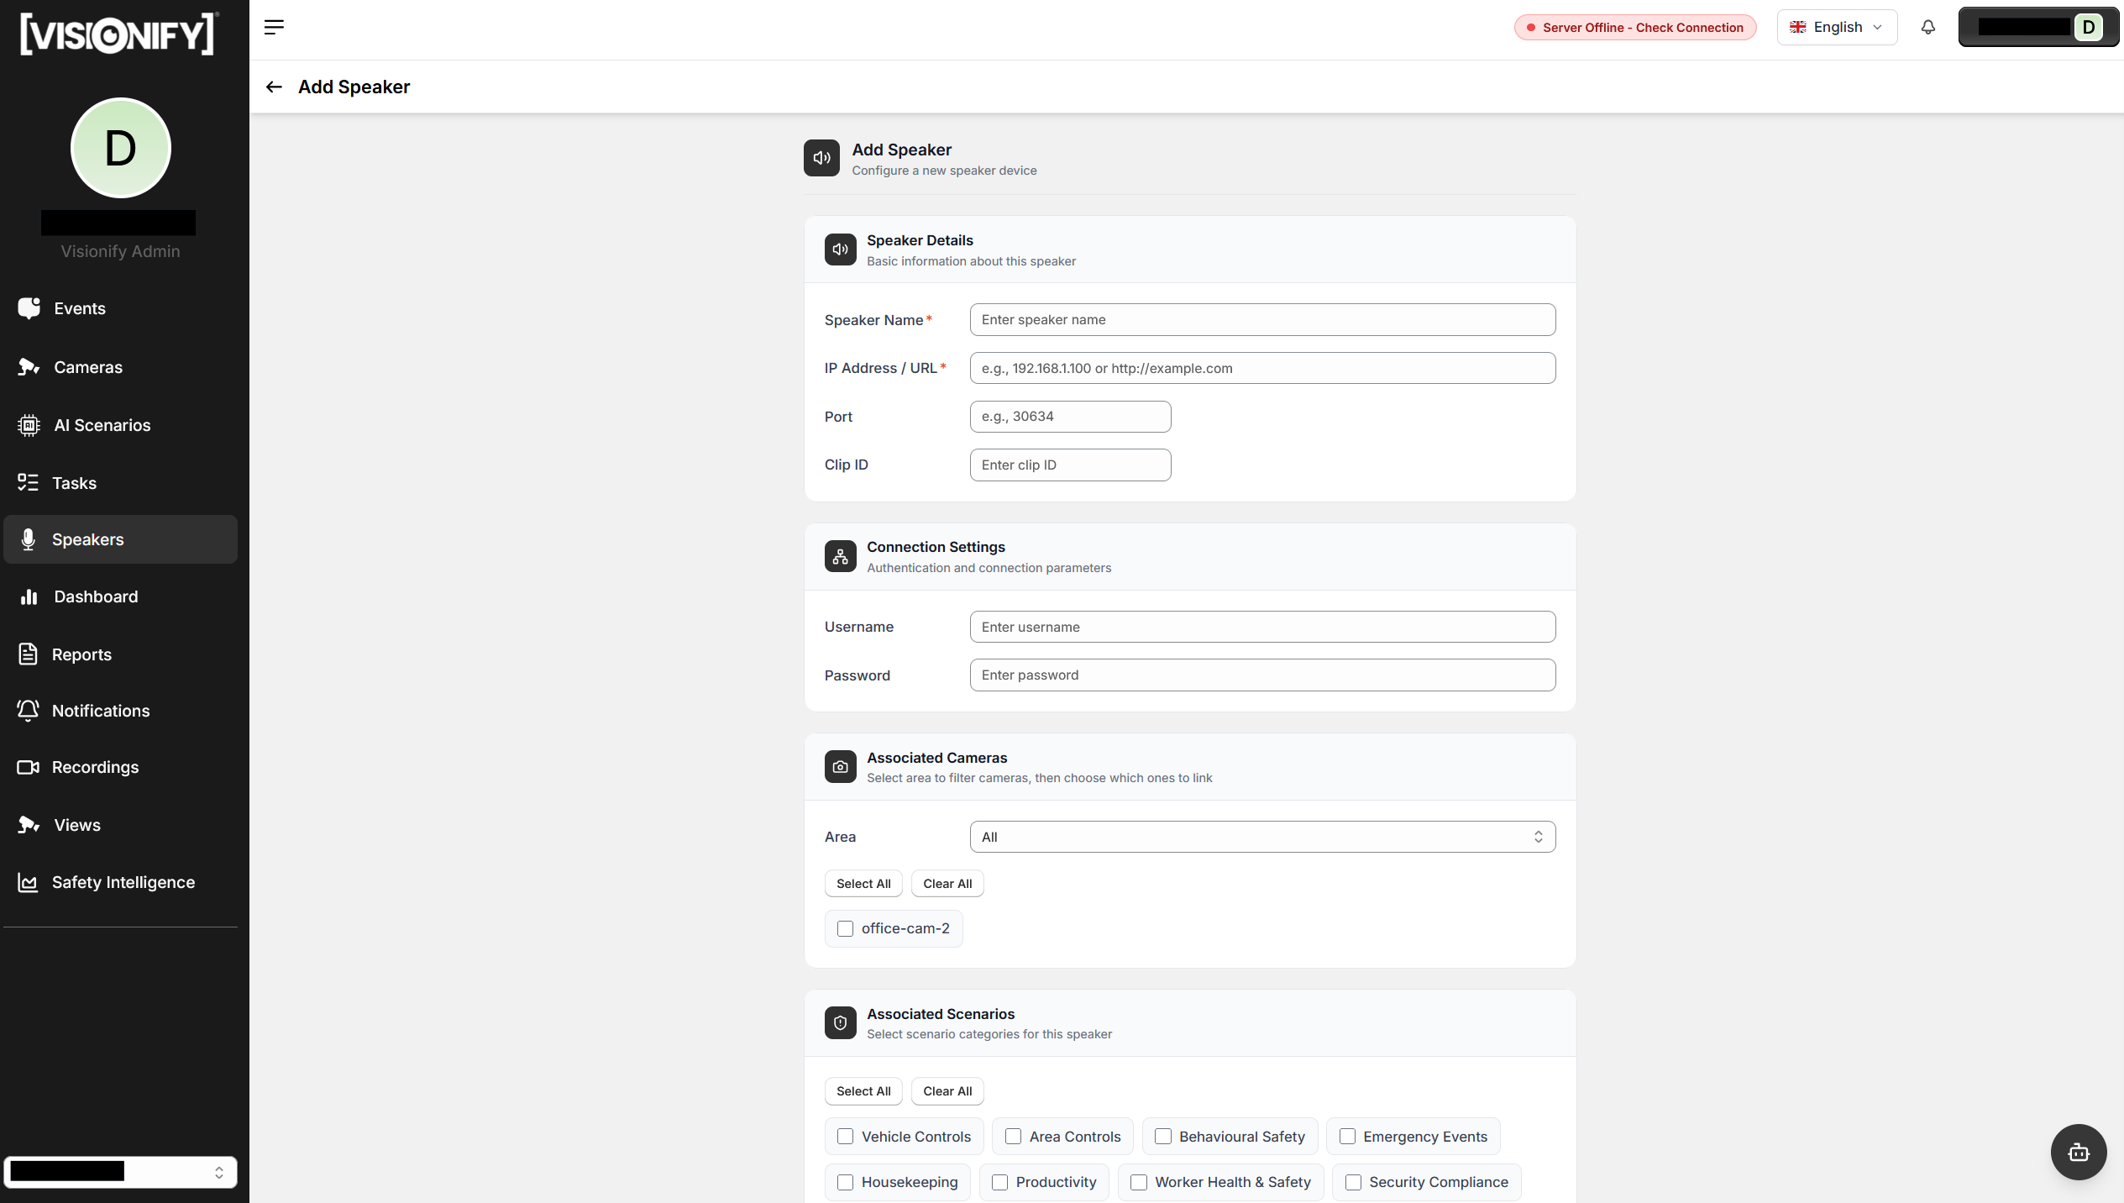Click the Add Speaker header speaker icon
Viewport: 2124px width, 1203px height.
pos(821,158)
